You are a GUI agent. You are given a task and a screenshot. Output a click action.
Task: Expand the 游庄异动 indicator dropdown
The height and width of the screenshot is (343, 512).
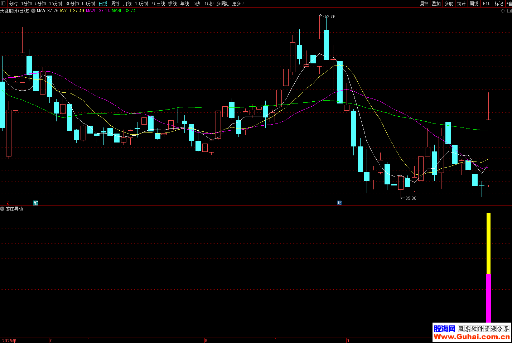coord(3,209)
